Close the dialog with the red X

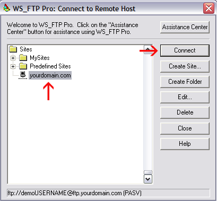point(209,8)
